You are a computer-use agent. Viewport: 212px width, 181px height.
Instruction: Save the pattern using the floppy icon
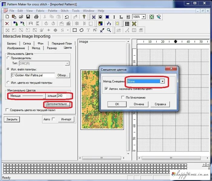(28, 17)
